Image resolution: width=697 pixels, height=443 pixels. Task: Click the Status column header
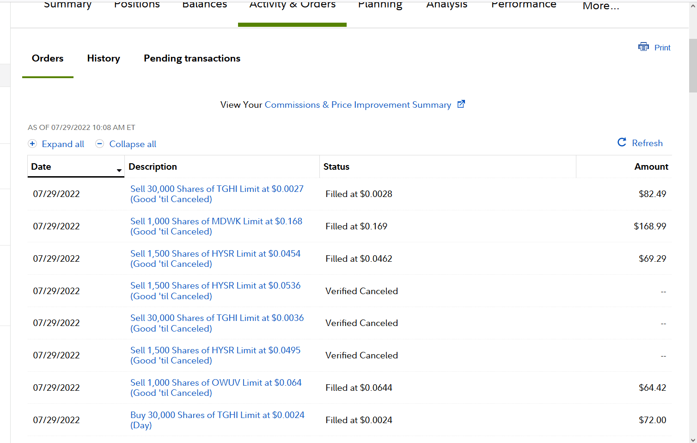pyautogui.click(x=336, y=167)
